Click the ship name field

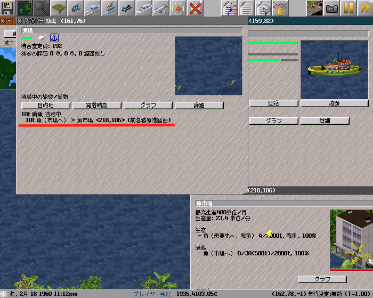pos(309,34)
